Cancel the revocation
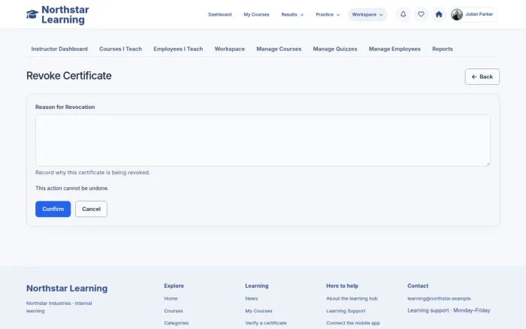Screen dimensions: 526x329 [x=91, y=209]
